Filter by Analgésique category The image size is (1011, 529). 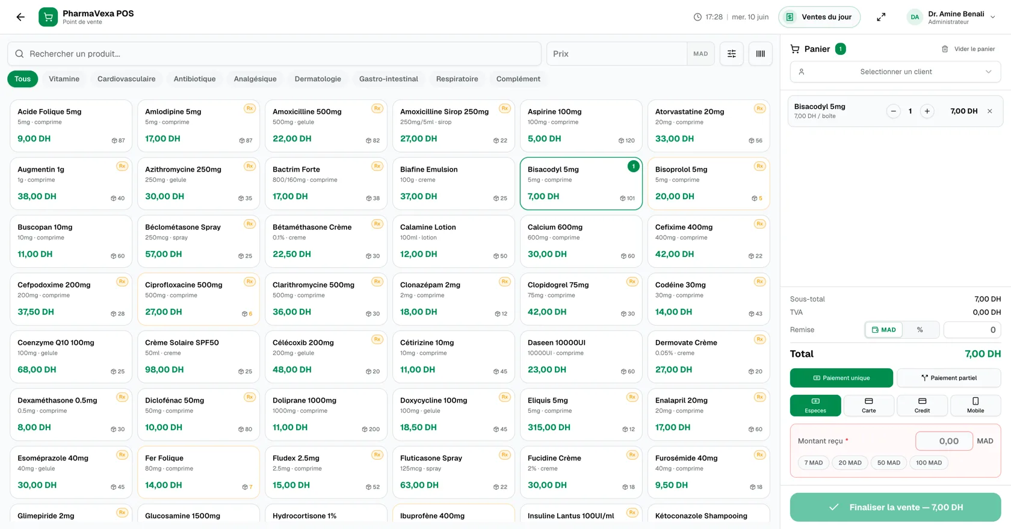255,79
